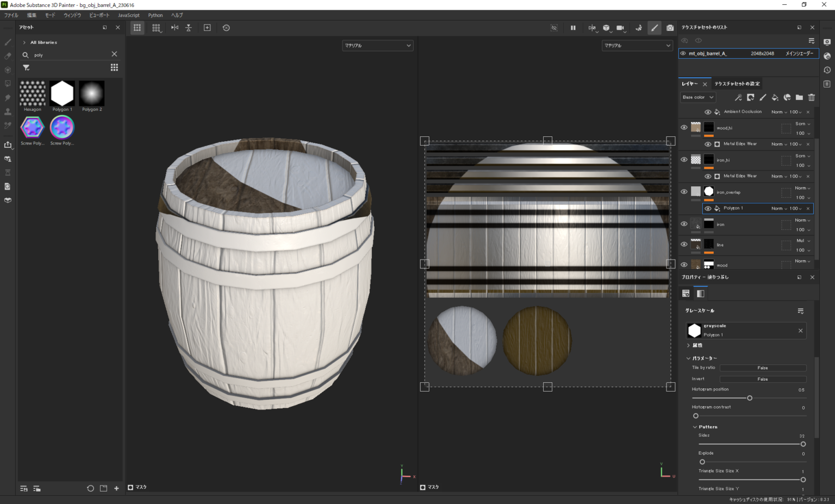Select the Eraser tool
Screen dimensions: 835x504
pyautogui.click(x=8, y=56)
